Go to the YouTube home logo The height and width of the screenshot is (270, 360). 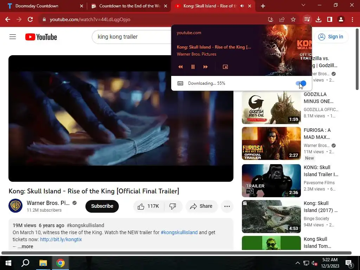[41, 37]
